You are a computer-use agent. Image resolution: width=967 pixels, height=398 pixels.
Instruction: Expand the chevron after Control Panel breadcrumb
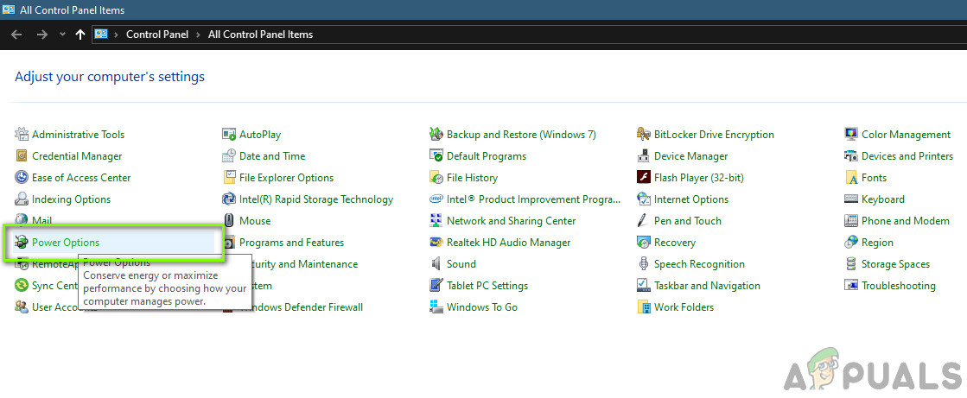tap(198, 35)
